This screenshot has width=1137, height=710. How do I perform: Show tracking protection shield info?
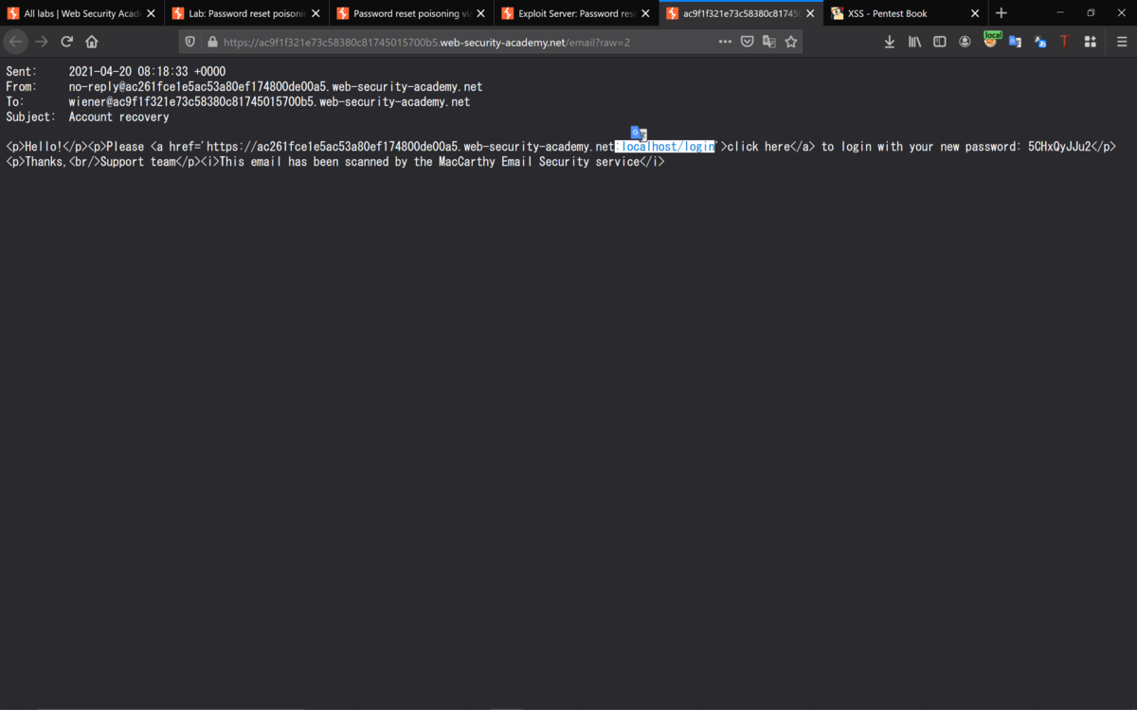tap(189, 42)
